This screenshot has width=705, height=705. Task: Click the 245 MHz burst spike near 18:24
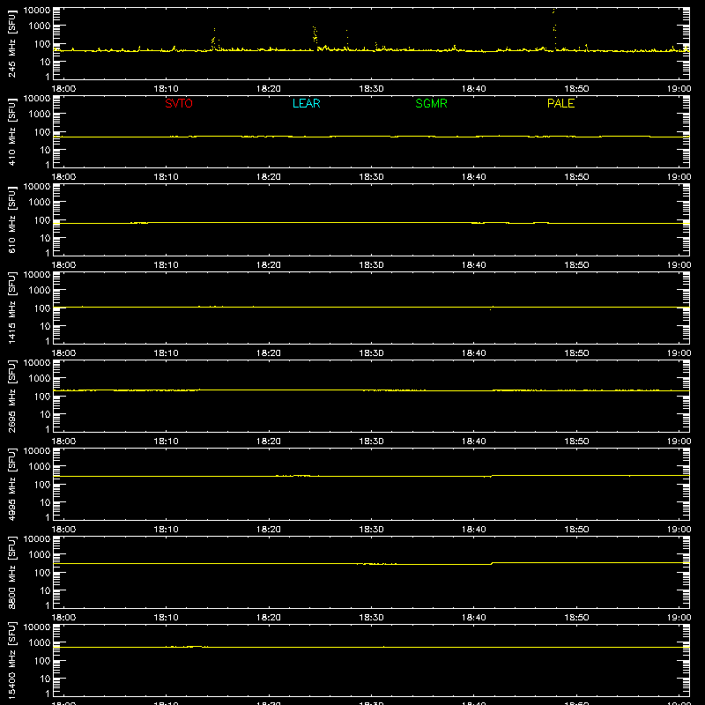point(315,35)
